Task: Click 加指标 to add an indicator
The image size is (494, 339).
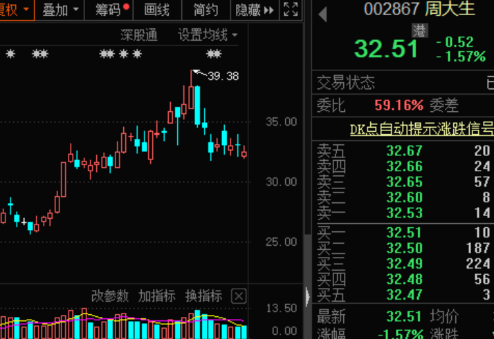Action: [x=156, y=296]
